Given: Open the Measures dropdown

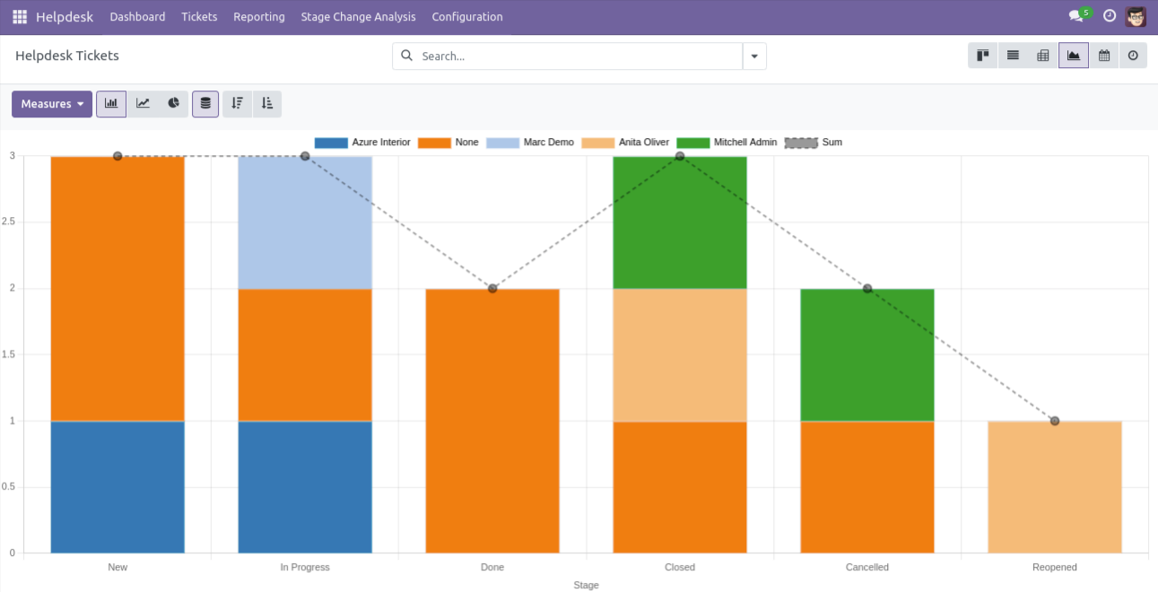Looking at the screenshot, I should click(x=52, y=104).
